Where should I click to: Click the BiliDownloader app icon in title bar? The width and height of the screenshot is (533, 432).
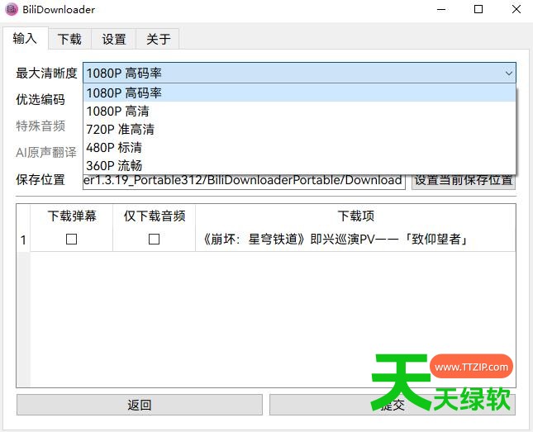pos(12,9)
